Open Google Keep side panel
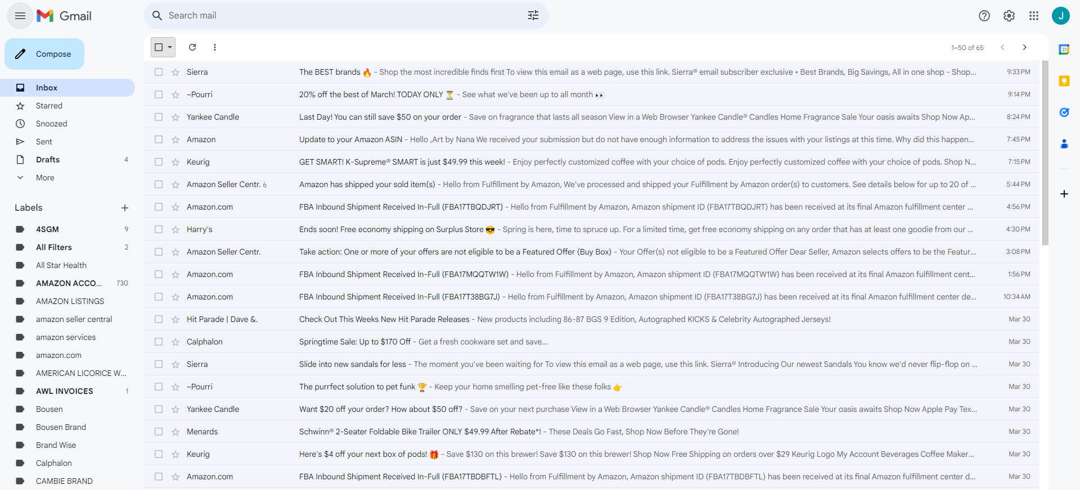The image size is (1080, 490). click(1064, 81)
